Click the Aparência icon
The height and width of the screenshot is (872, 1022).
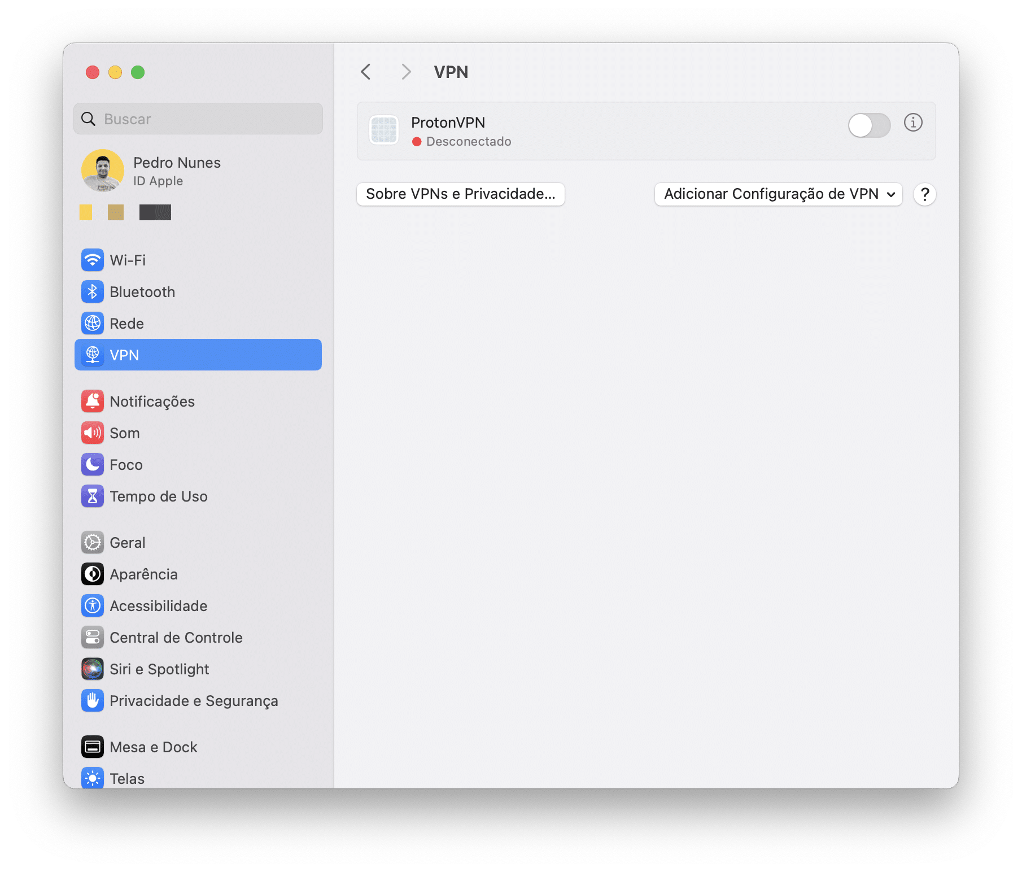coord(93,574)
